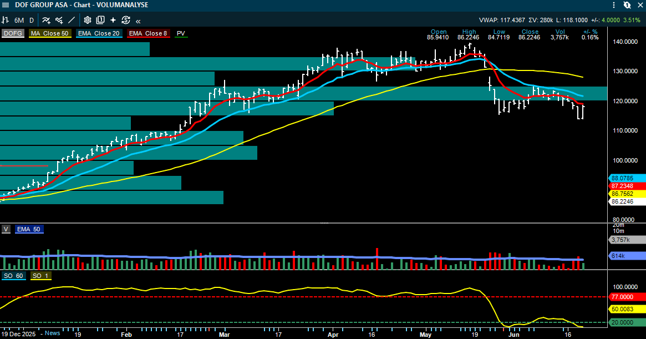646x339 pixels.
Task: Click the white 86.2246 price tag
Action: [x=627, y=201]
